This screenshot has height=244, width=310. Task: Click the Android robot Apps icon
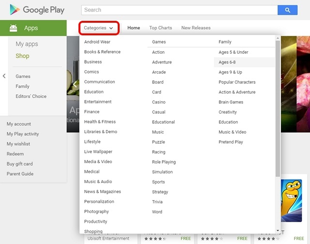(x=14, y=28)
